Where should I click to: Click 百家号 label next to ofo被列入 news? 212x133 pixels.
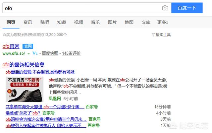coord(93,126)
